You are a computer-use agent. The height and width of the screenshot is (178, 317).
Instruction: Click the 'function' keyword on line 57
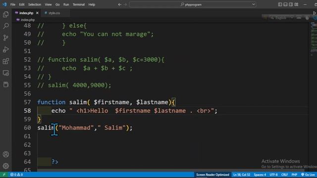point(52,102)
